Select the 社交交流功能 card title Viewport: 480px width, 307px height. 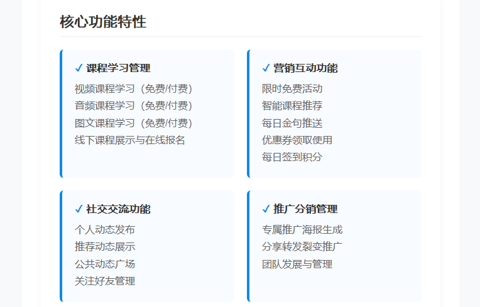point(119,209)
